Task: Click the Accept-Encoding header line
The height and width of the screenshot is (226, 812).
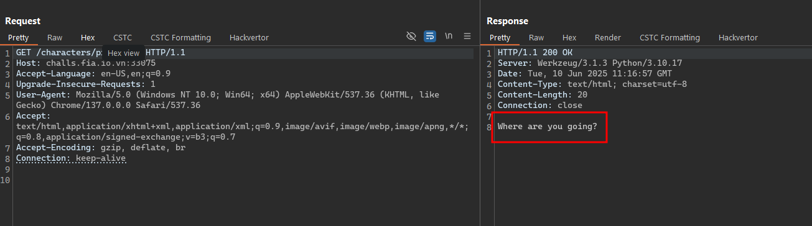Action: coord(101,148)
